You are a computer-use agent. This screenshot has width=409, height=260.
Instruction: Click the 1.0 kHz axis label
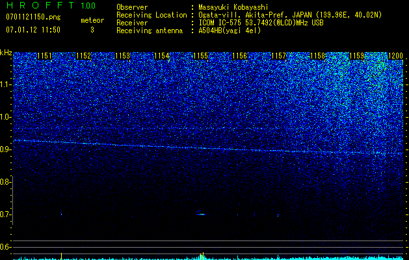5,117
